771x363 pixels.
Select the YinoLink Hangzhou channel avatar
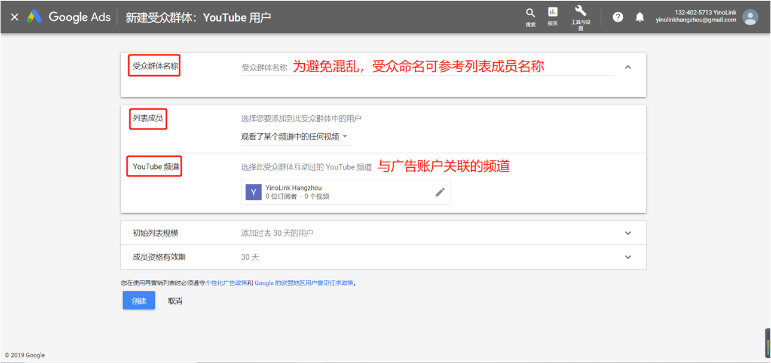tap(253, 192)
